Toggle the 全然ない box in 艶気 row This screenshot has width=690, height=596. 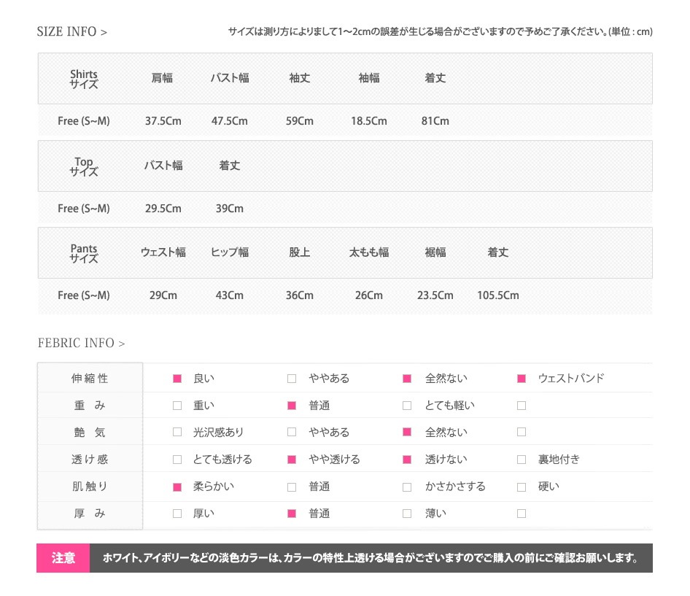407,432
